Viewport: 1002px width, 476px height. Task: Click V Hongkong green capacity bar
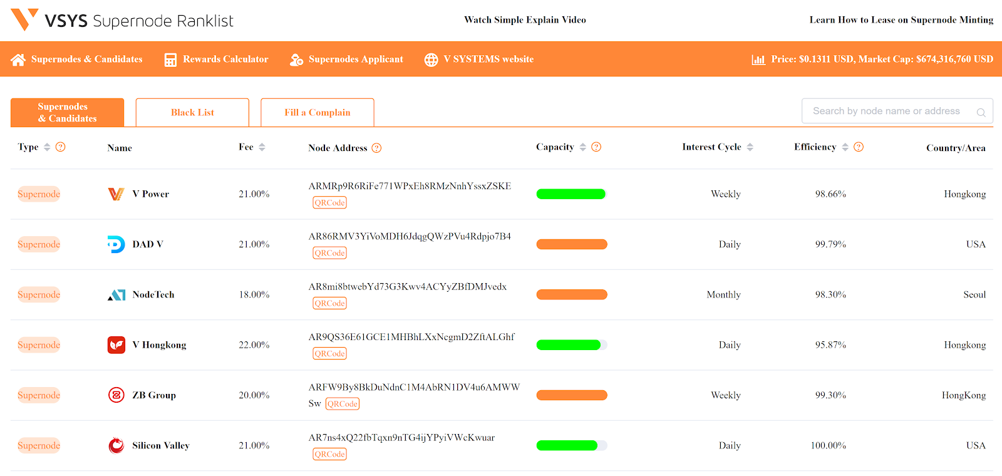572,345
